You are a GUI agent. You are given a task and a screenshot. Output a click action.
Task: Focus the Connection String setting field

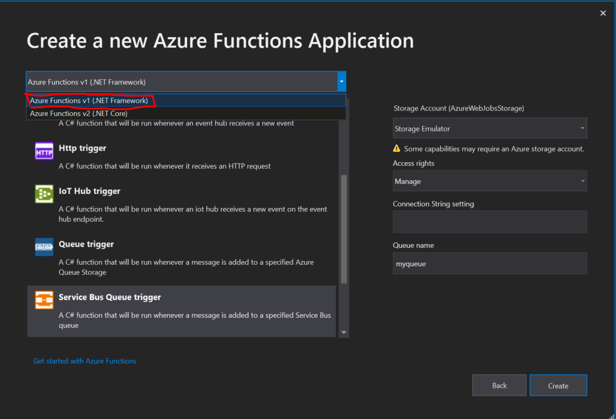(489, 222)
